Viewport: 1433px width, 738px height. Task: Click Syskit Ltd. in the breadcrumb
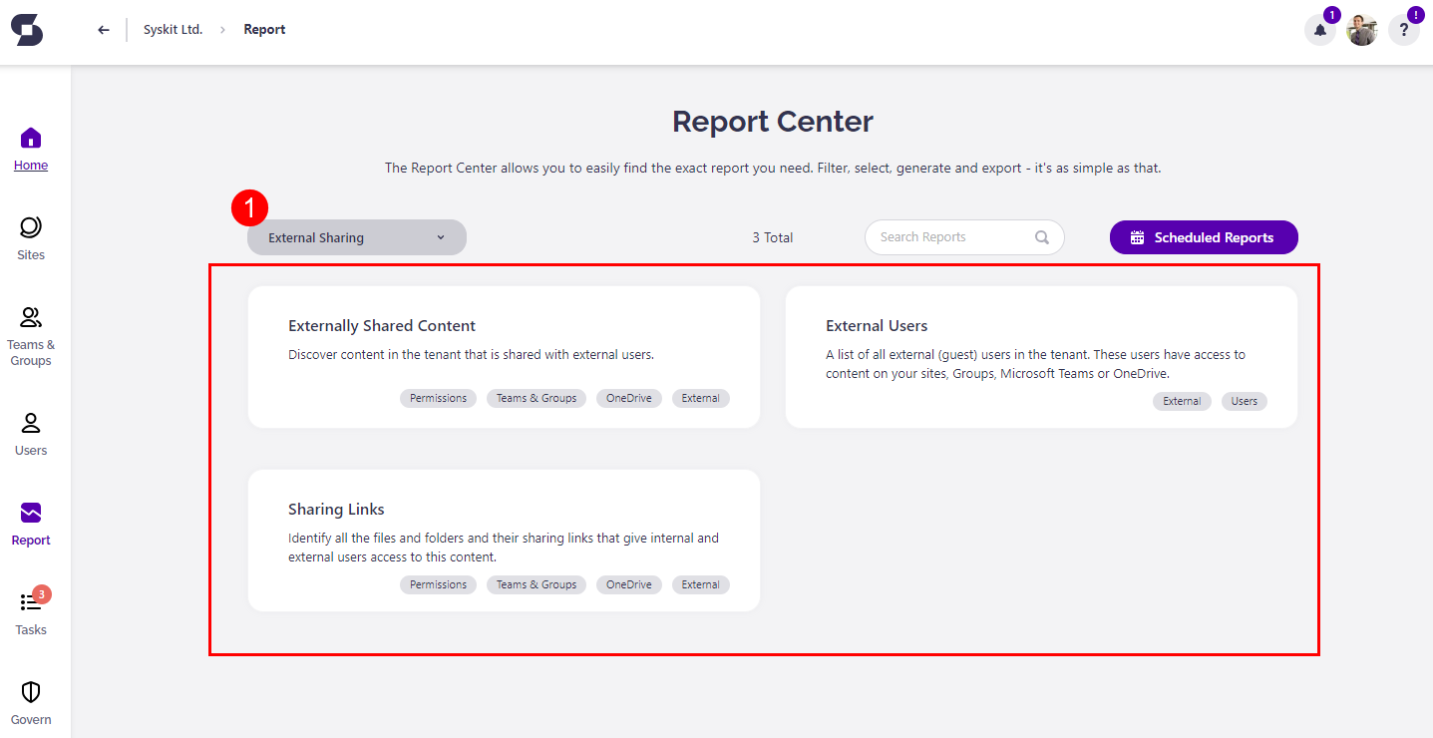tap(173, 29)
